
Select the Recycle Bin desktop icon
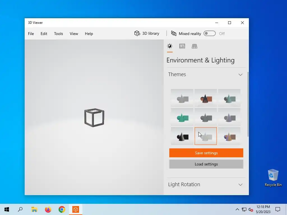273,178
